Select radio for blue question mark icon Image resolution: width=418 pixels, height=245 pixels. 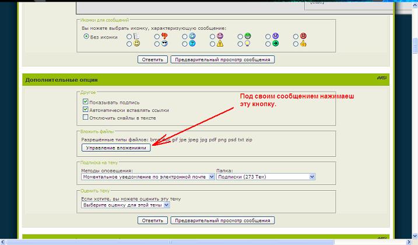185,44
